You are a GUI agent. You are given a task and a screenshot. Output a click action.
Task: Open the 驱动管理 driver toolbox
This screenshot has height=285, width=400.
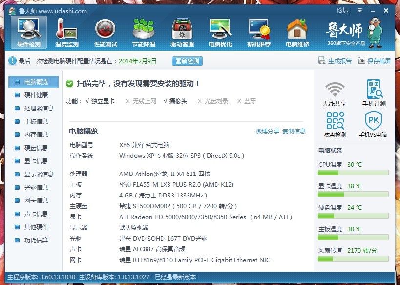[x=182, y=32]
